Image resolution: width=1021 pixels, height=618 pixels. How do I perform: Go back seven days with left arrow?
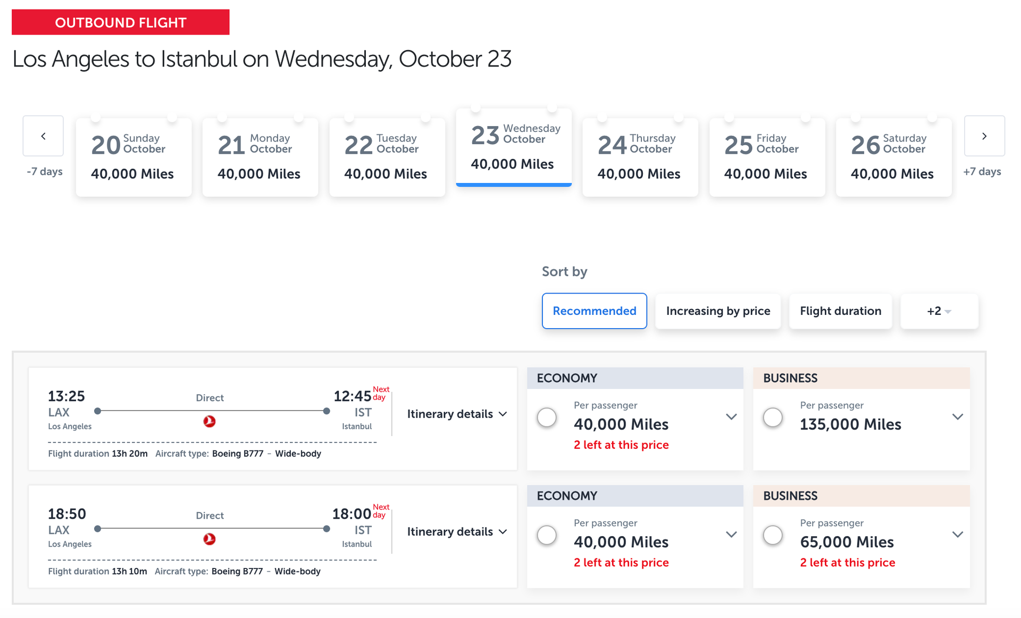point(43,136)
